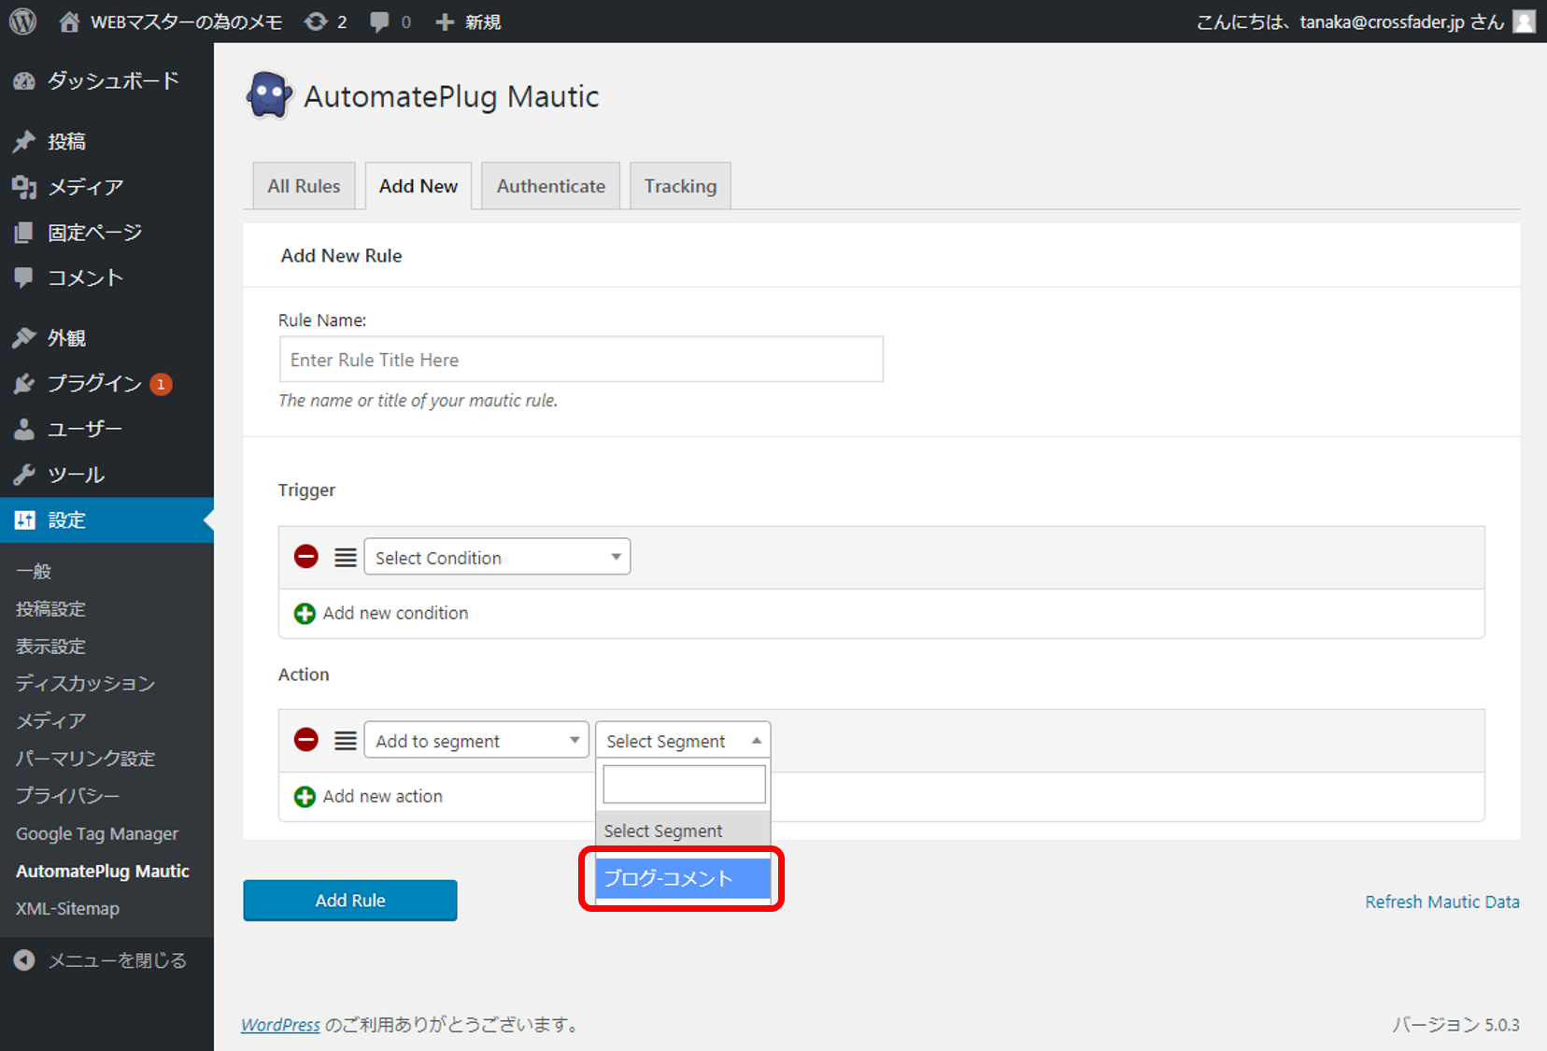Click green plus for Add new action
Viewport: 1547px width, 1051px height.
(305, 797)
